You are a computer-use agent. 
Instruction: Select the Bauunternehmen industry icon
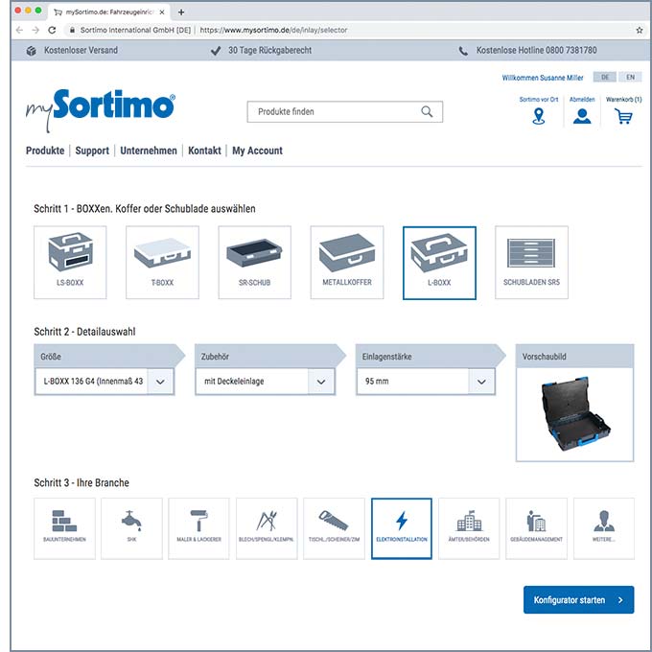pyautogui.click(x=64, y=527)
